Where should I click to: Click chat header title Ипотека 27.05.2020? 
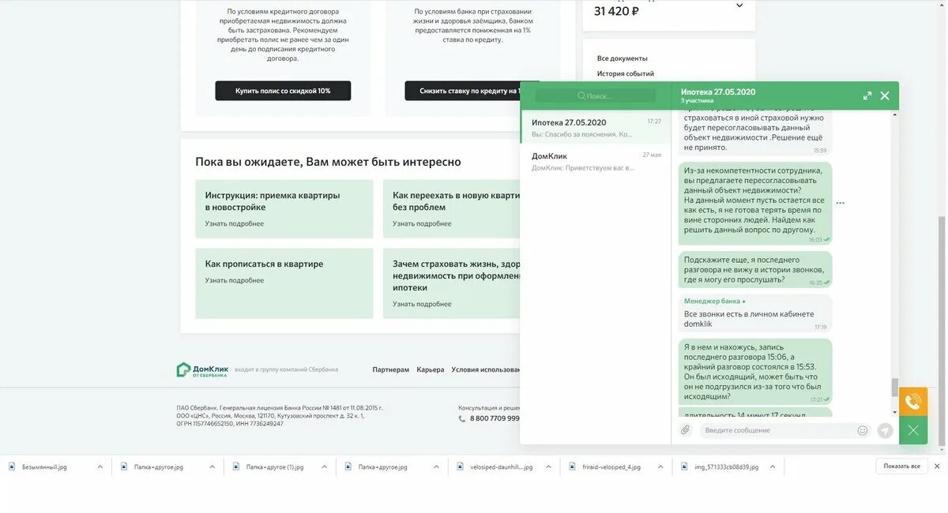click(x=718, y=92)
